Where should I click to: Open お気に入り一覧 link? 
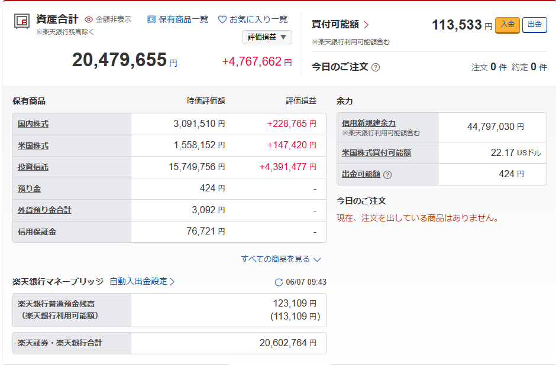point(258,19)
